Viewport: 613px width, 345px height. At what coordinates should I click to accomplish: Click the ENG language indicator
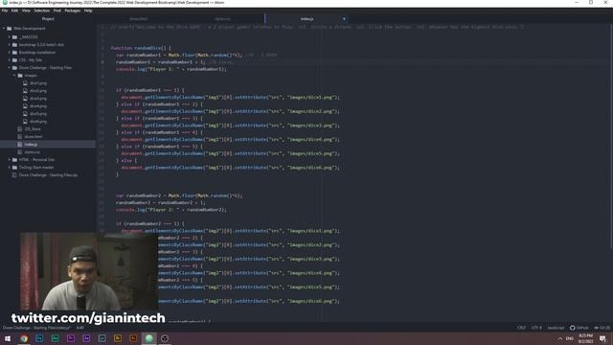coord(570,338)
